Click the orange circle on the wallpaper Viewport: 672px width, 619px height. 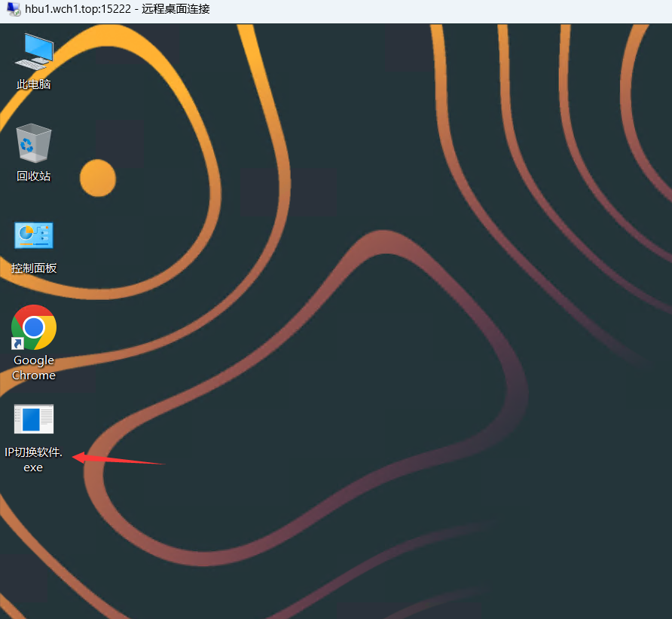click(98, 178)
